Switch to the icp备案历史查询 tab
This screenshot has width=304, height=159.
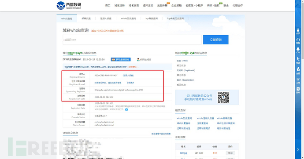(x=175, y=18)
